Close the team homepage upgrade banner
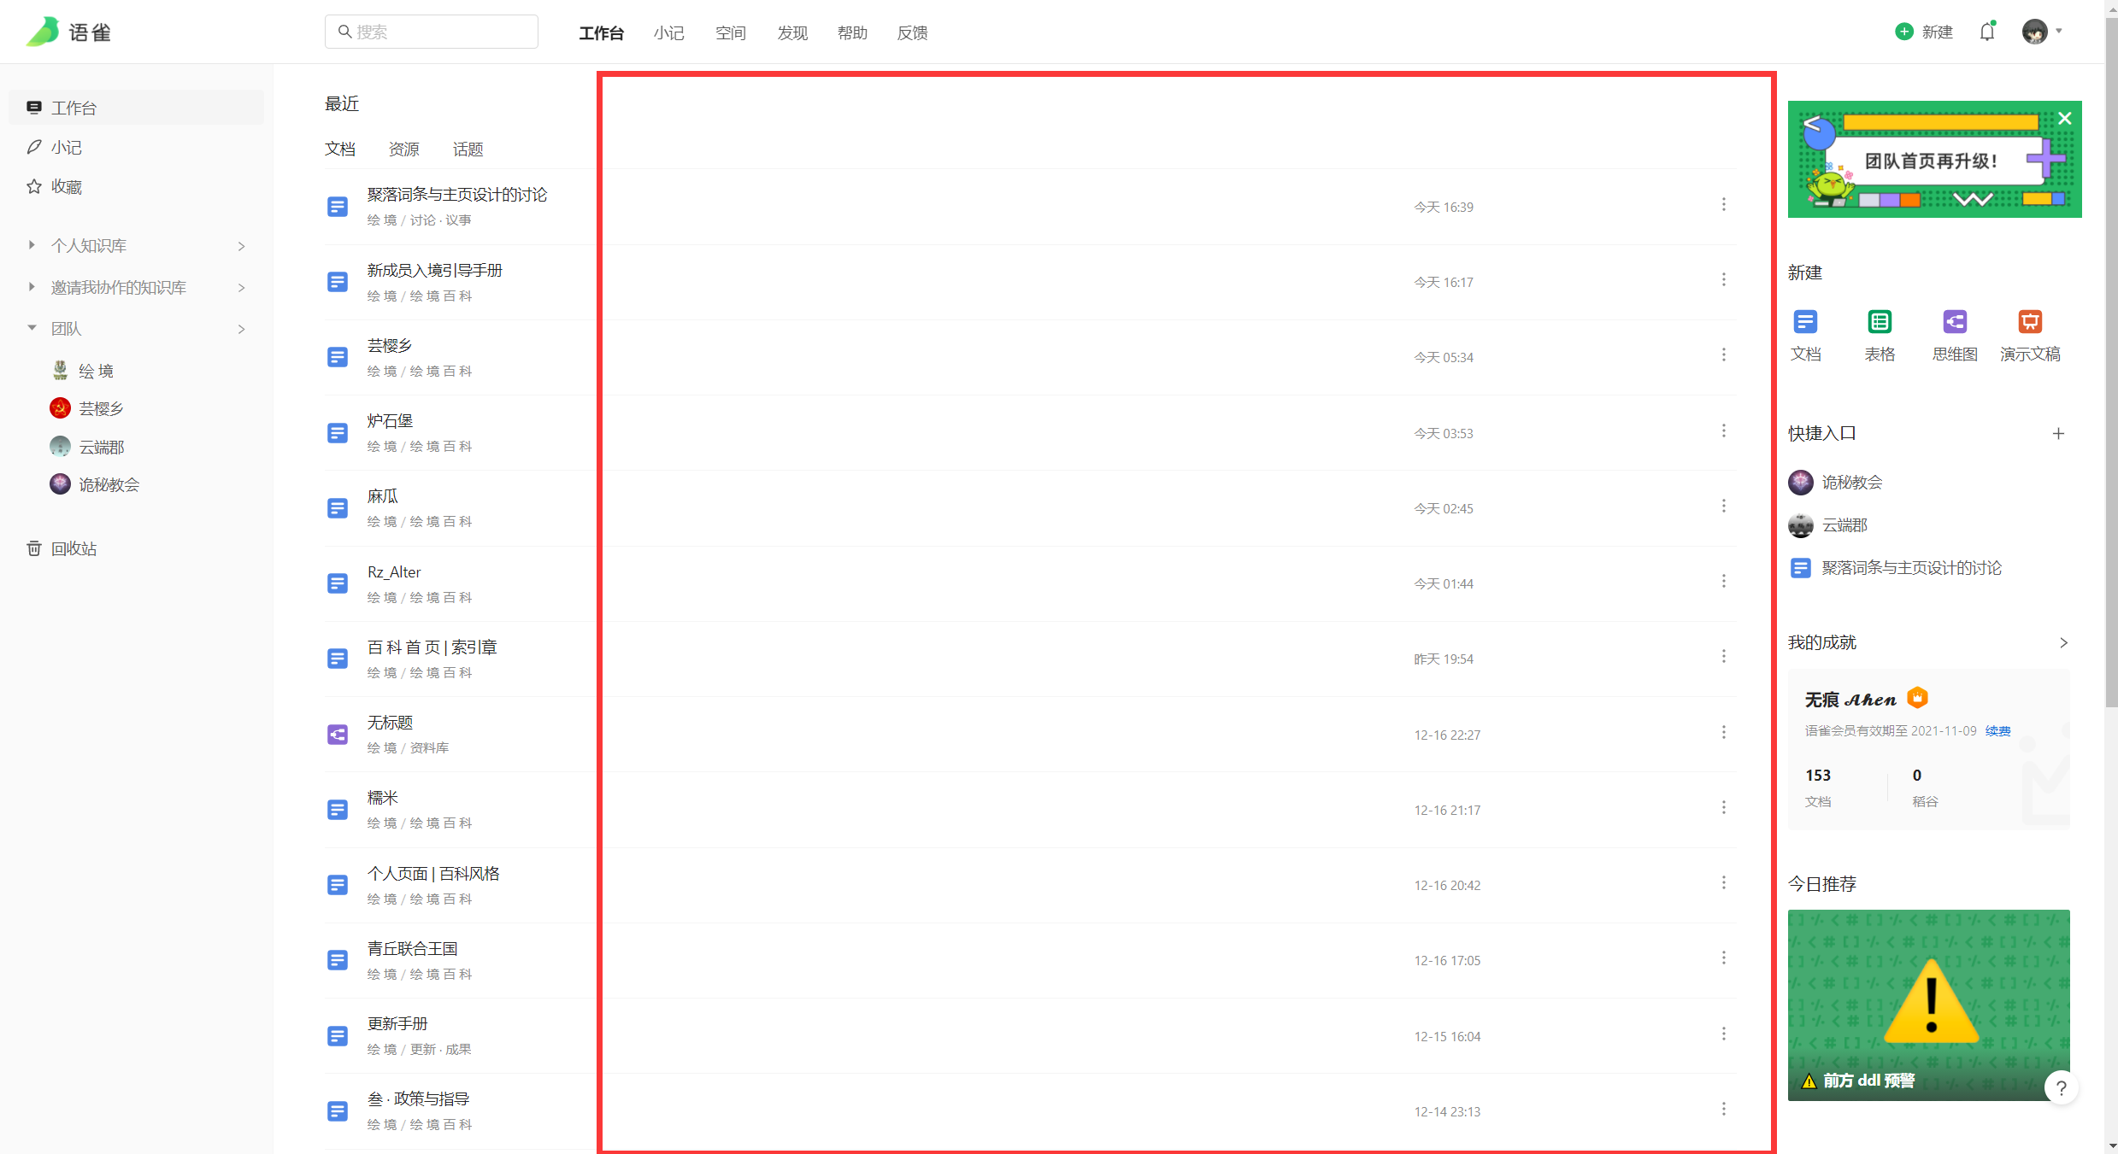The image size is (2118, 1154). [2065, 119]
